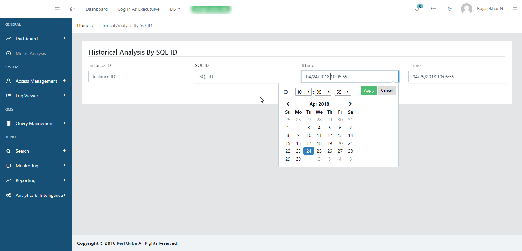Open the right-side hamburger menu icon
Screen dimensions: 522x251
[x=515, y=9]
